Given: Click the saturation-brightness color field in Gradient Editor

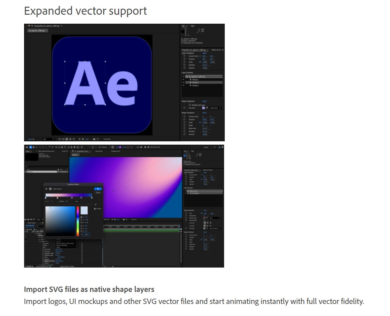Looking at the screenshot, I should [60, 221].
